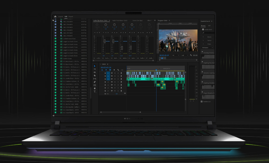Select the Razor tool
Image resolution: width=269 pixels, height=163 pixels.
95,76
